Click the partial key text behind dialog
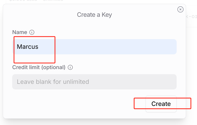Screen dimensions: 197x125 191,17
